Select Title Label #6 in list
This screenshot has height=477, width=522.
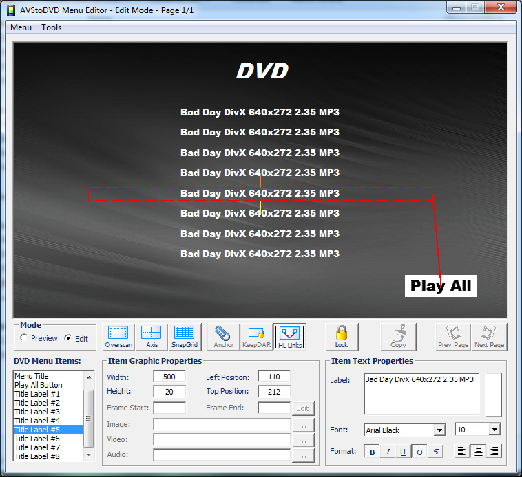point(48,439)
